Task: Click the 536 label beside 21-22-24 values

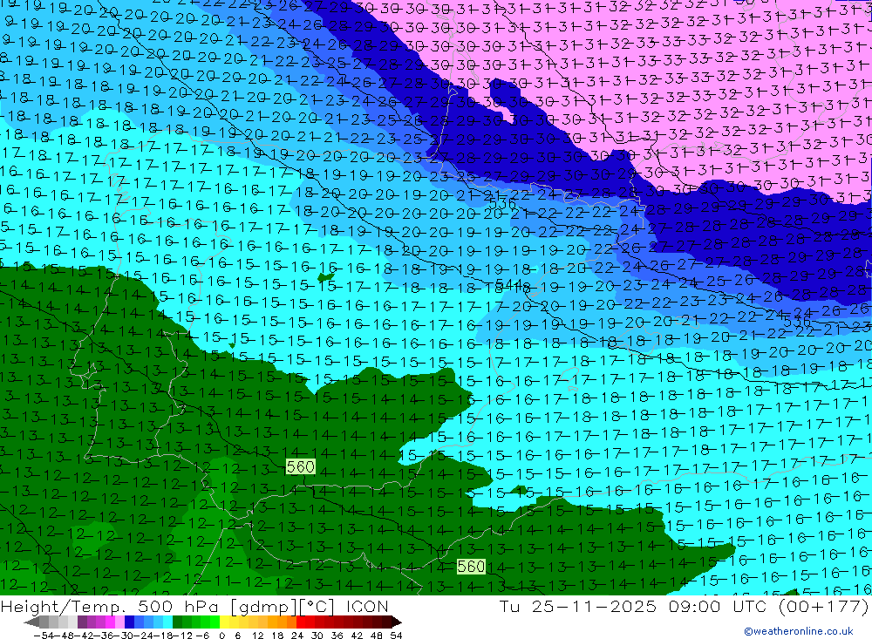Action: click(x=502, y=203)
